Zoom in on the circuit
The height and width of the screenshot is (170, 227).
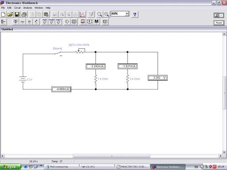tap(107, 15)
